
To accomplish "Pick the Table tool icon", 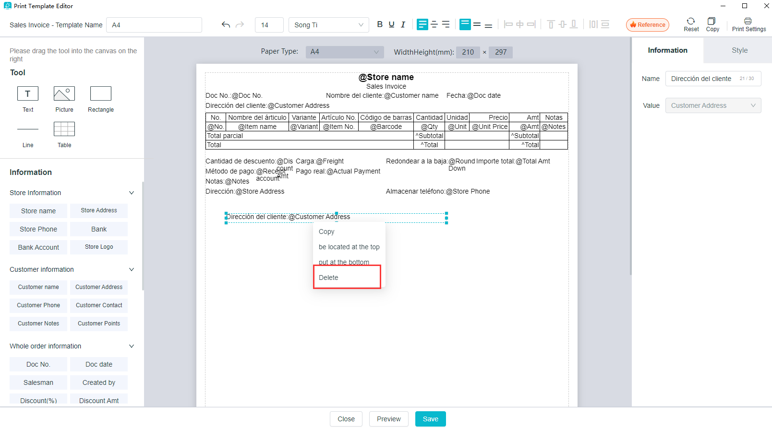I will (64, 129).
